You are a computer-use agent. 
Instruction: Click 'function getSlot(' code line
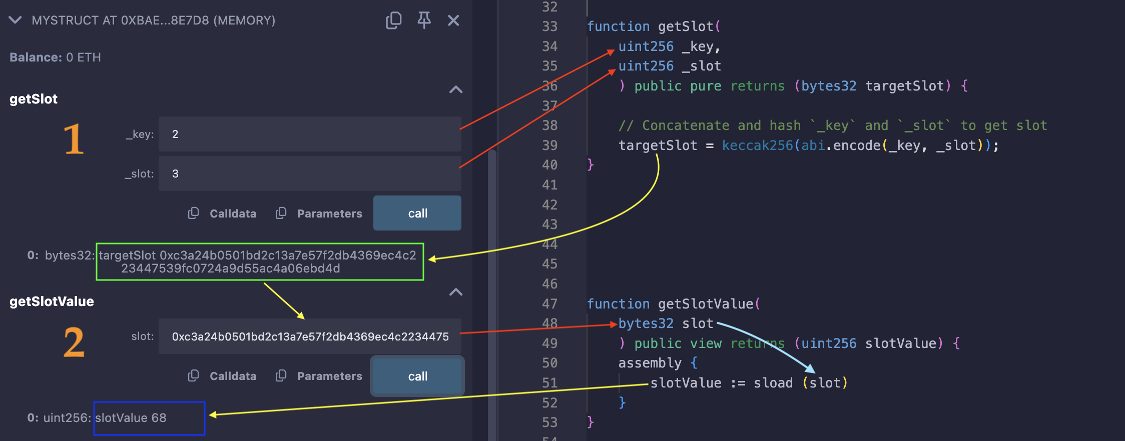(x=654, y=26)
